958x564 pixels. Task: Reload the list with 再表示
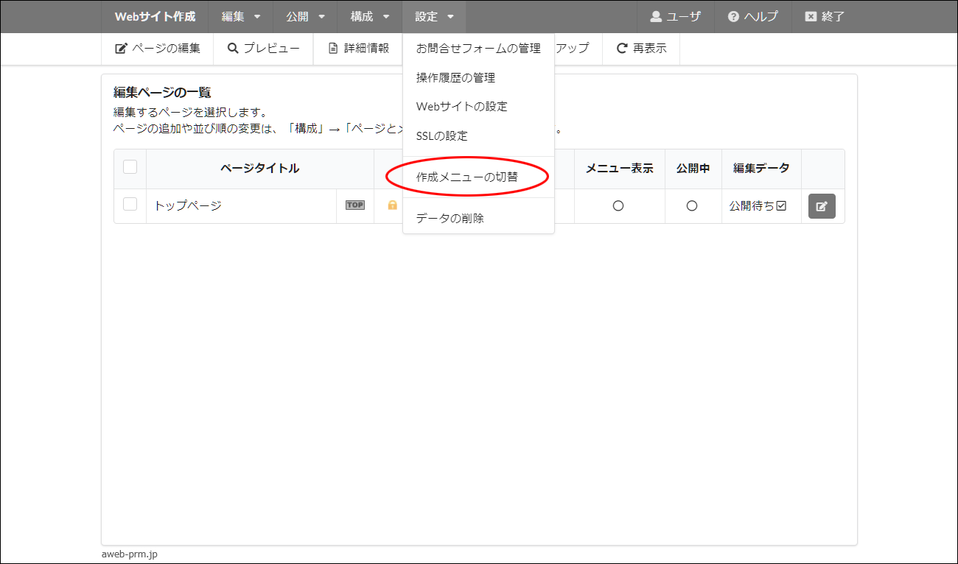pos(641,49)
